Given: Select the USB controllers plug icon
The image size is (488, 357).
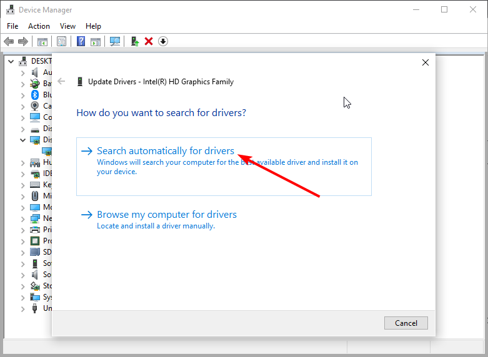Looking at the screenshot, I should point(35,308).
